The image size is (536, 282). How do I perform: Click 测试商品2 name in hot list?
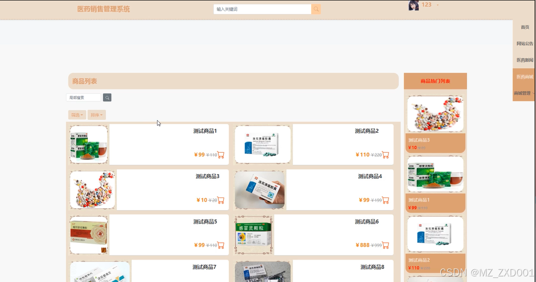click(x=419, y=260)
